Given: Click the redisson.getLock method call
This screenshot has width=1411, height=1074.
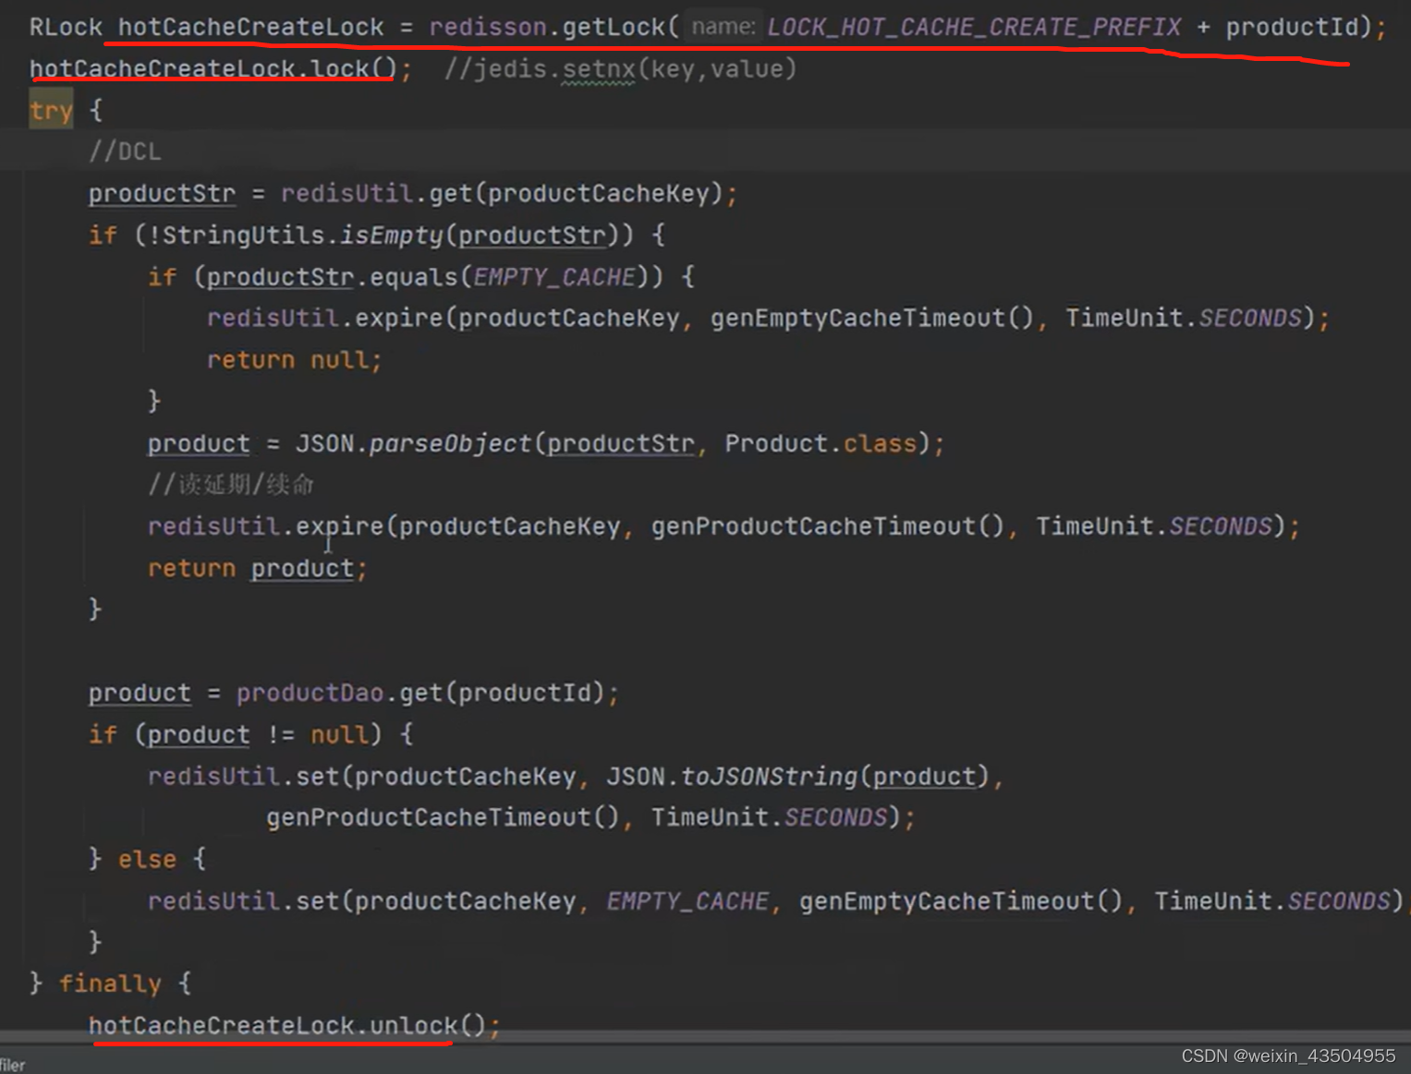Looking at the screenshot, I should tap(553, 27).
